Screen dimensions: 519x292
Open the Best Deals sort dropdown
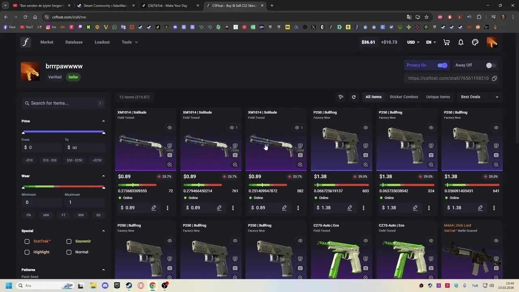pyautogui.click(x=480, y=97)
